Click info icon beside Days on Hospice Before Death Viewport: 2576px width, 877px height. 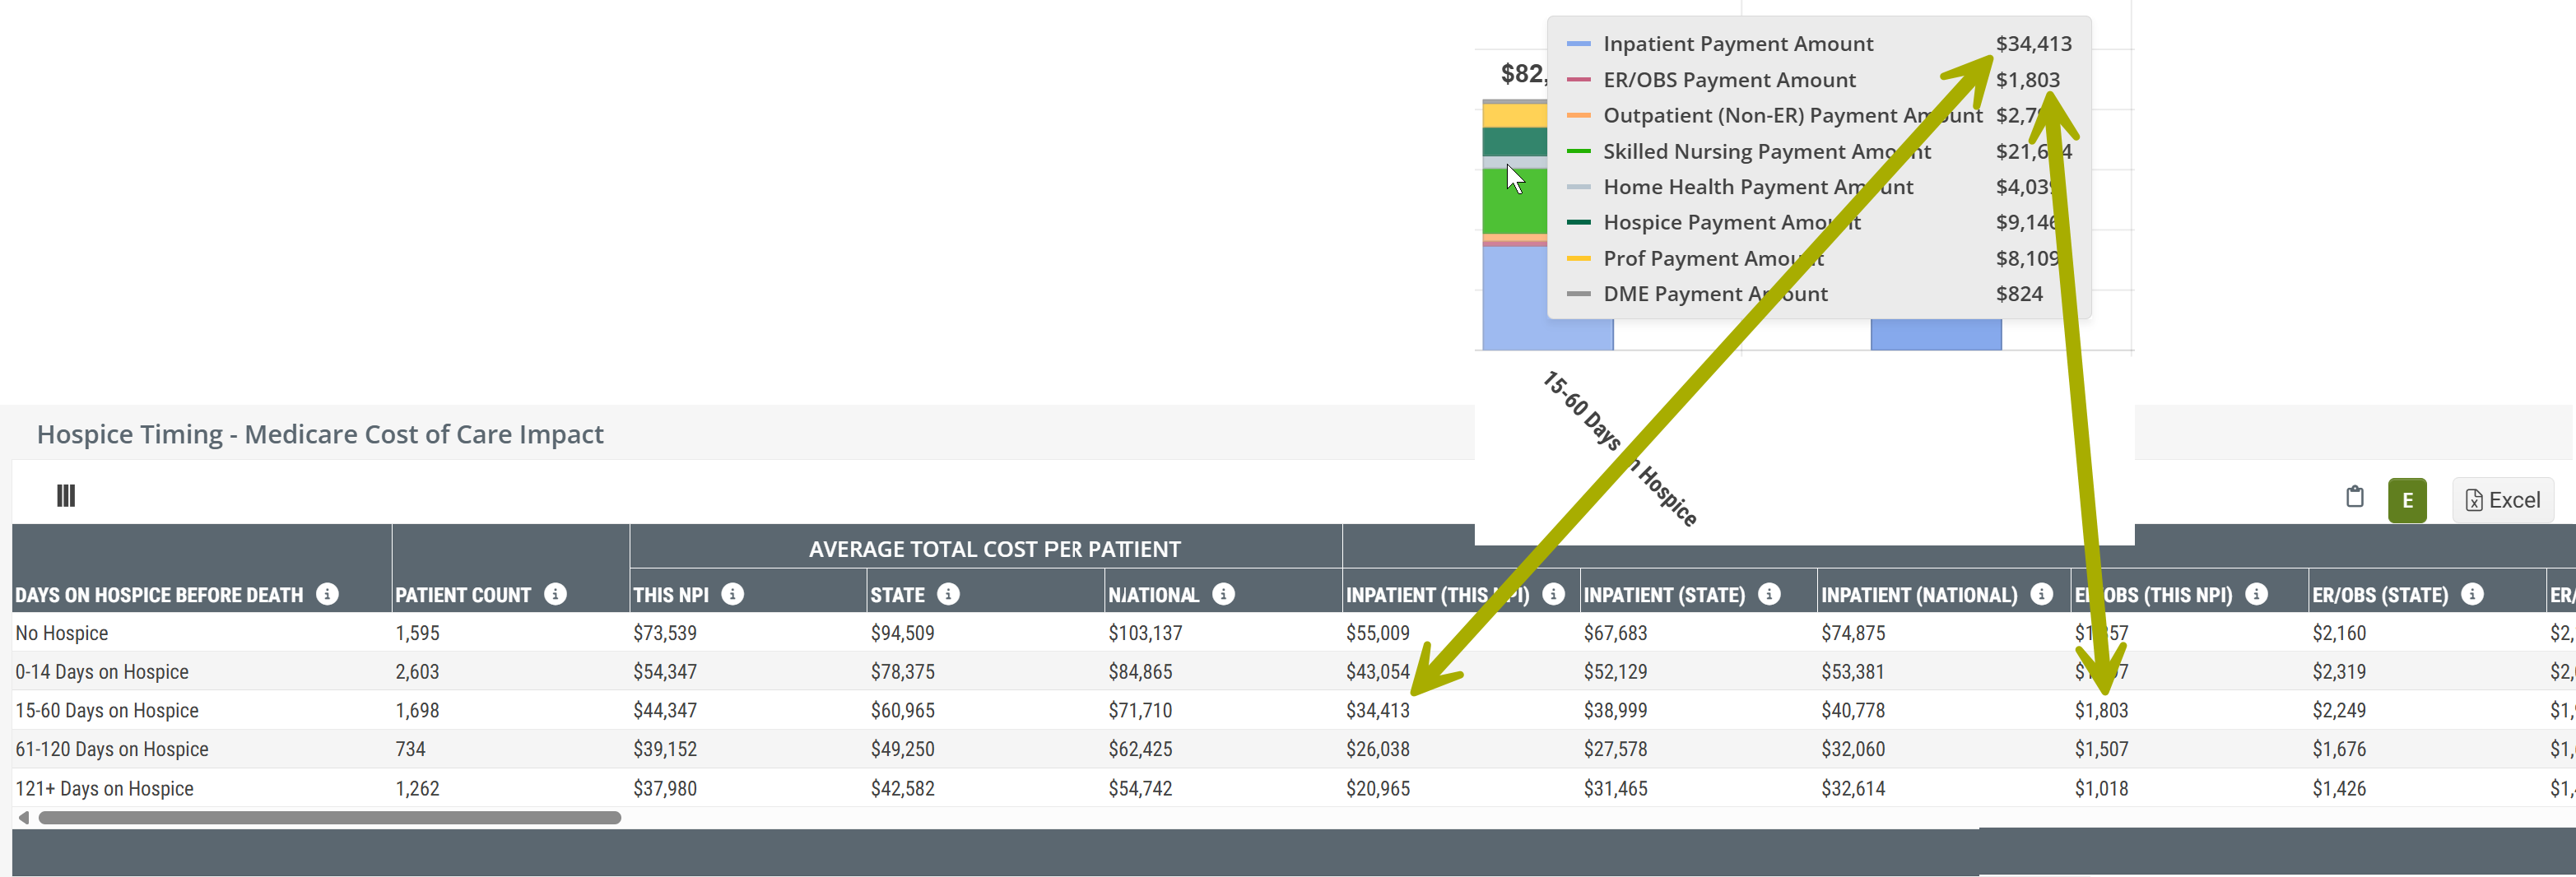pyautogui.click(x=327, y=594)
